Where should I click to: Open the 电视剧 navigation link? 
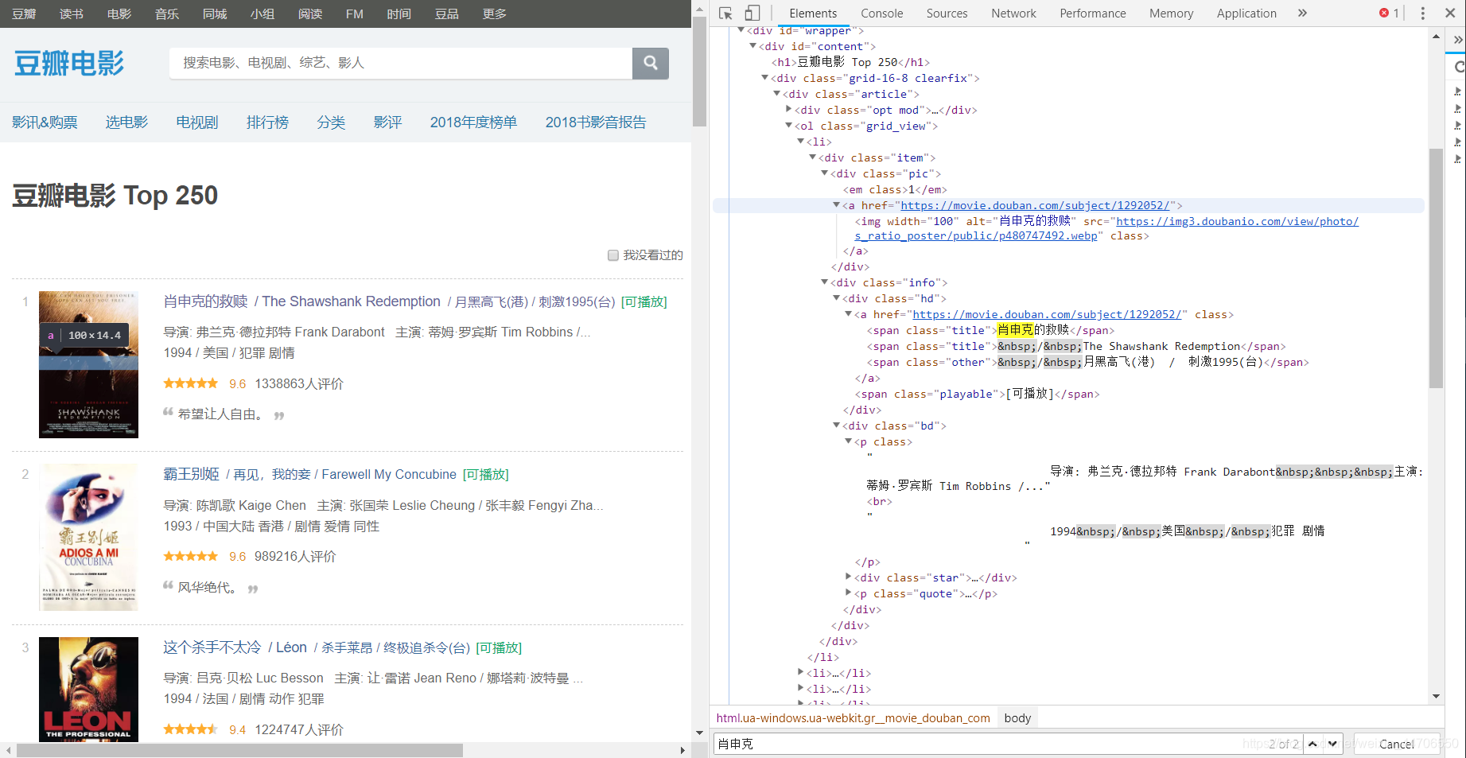197,122
